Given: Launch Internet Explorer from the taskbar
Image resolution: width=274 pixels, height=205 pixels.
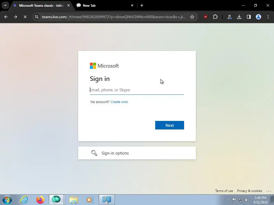Looking at the screenshot, I should pos(24,200).
